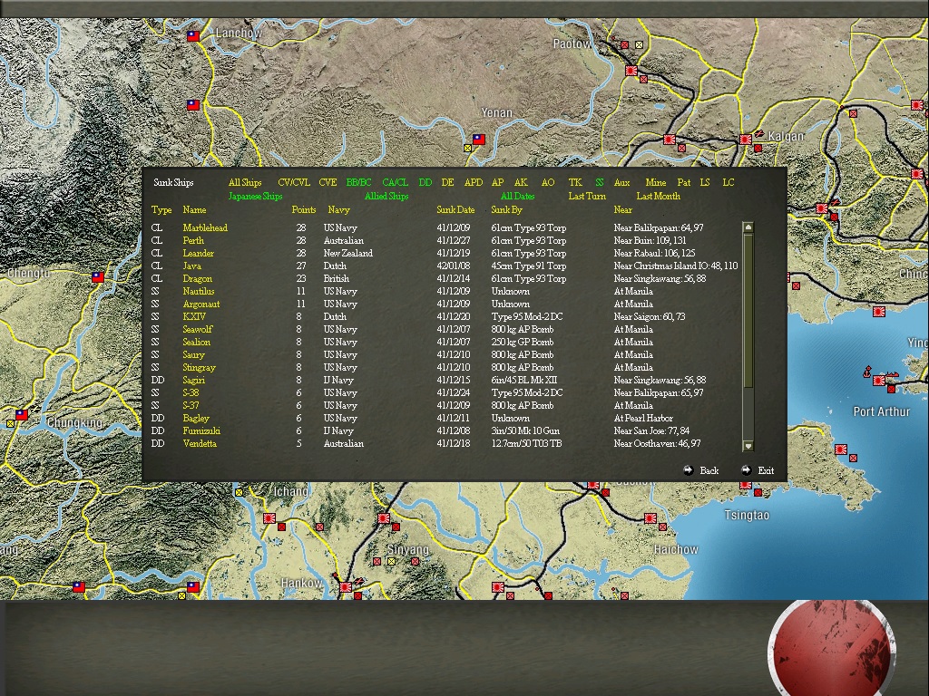Show only Japanese Ships
The height and width of the screenshot is (696, 929).
coord(255,196)
